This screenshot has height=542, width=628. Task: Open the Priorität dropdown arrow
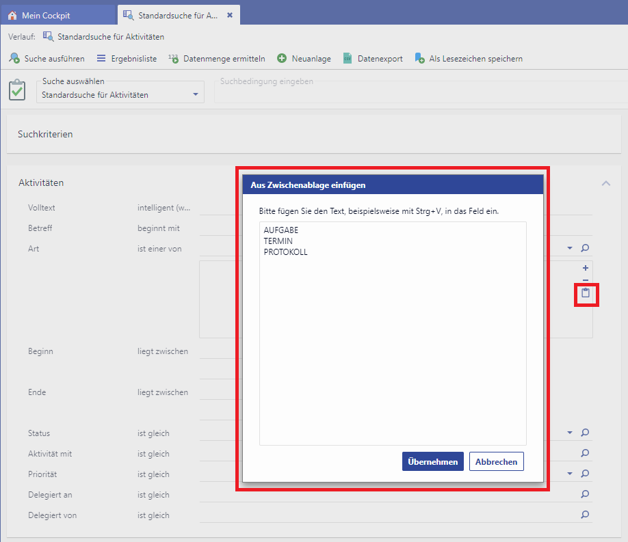(570, 474)
